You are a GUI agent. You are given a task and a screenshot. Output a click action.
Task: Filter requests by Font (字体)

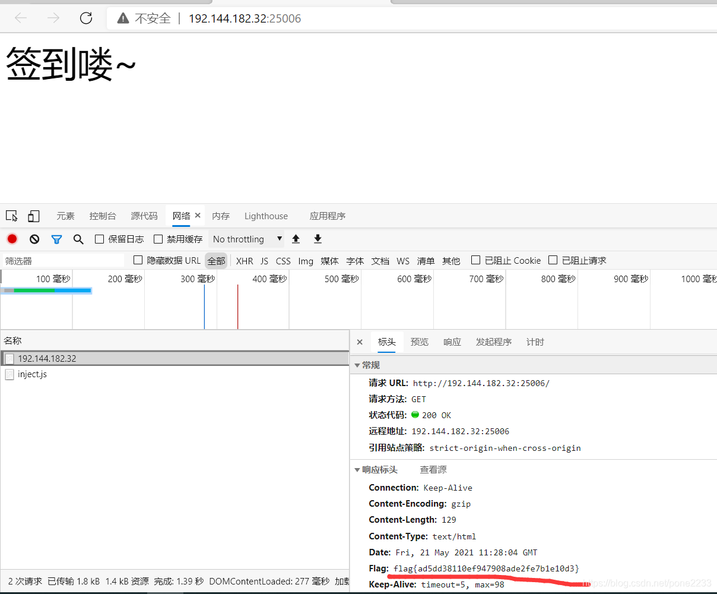pos(355,261)
